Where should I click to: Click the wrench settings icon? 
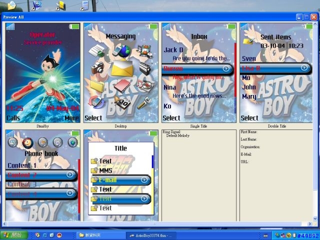144,102
